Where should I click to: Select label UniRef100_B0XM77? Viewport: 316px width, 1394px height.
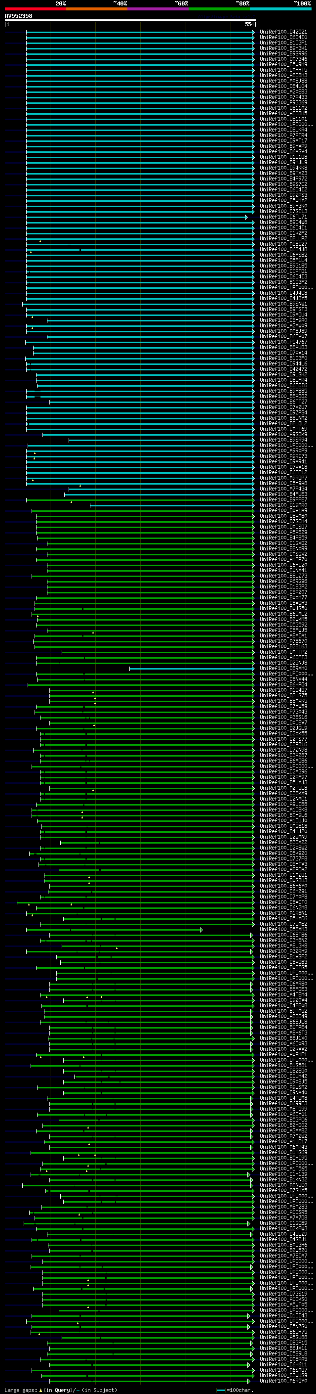pos(283,597)
